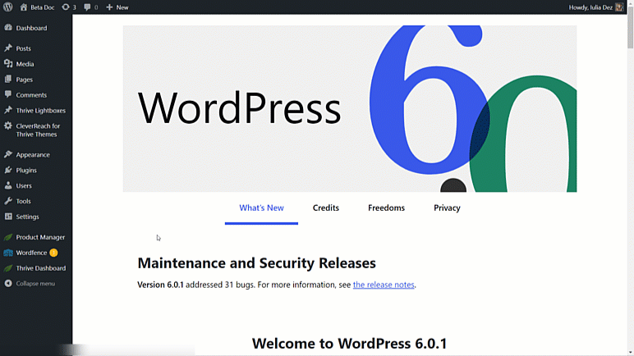The width and height of the screenshot is (634, 356).
Task: Switch to the Credits tab
Action: [325, 208]
